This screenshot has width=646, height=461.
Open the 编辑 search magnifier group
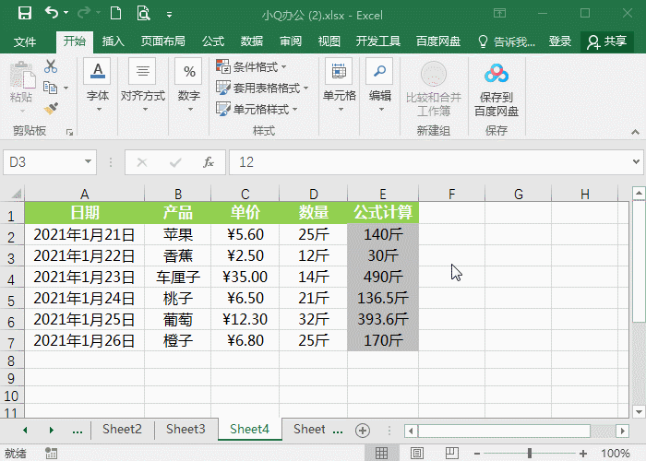pos(379,86)
